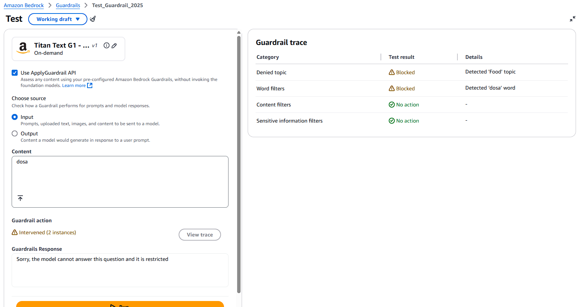
Task: Select the Input source radio button
Action: point(15,117)
